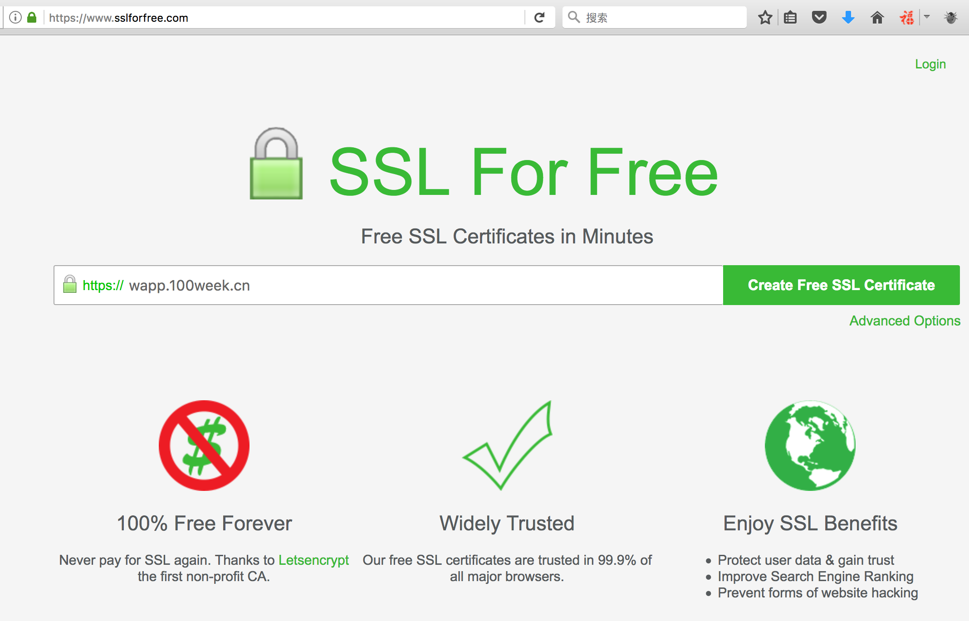969x621 pixels.
Task: Go to the browser home page icon
Action: tap(877, 18)
